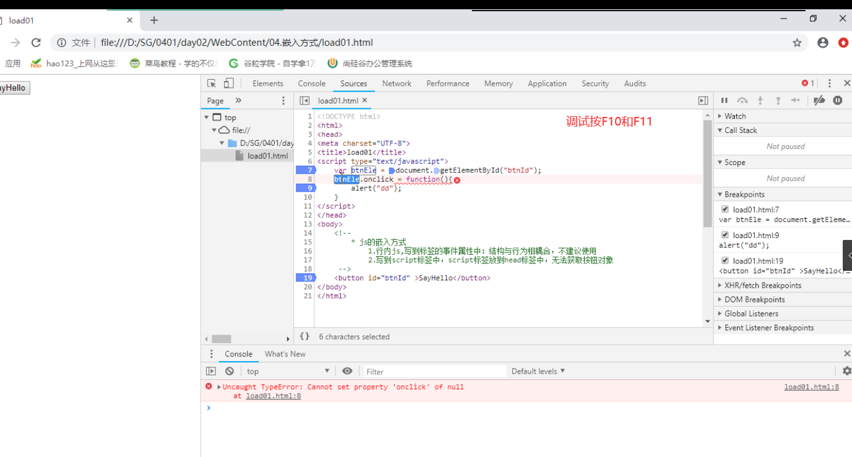Deactivate breakpoints icon
852x457 pixels.
click(x=819, y=100)
